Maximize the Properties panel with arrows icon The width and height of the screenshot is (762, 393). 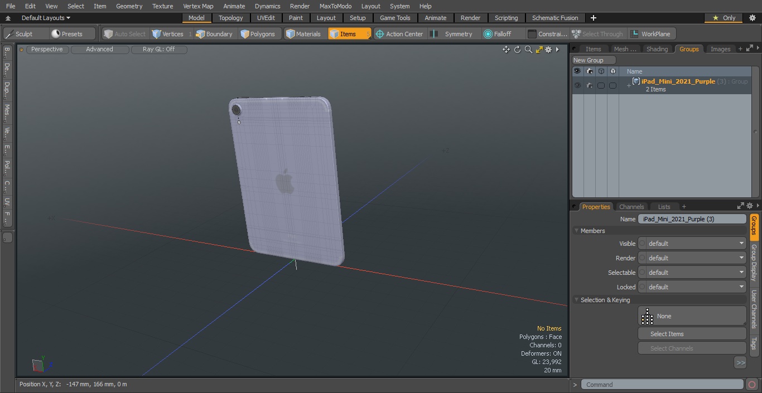click(741, 206)
